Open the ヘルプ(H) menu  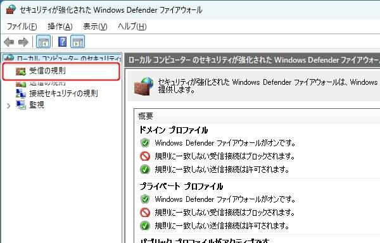[132, 26]
